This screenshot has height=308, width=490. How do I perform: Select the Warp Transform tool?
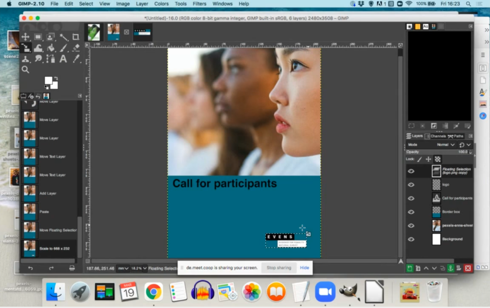[38, 48]
